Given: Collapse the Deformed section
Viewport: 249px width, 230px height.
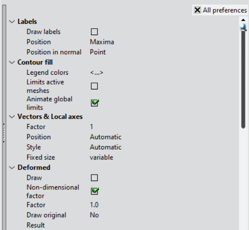Looking at the screenshot, I should (12, 167).
